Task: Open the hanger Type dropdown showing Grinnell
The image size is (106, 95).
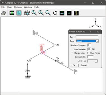Action: pyautogui.click(x=87, y=41)
